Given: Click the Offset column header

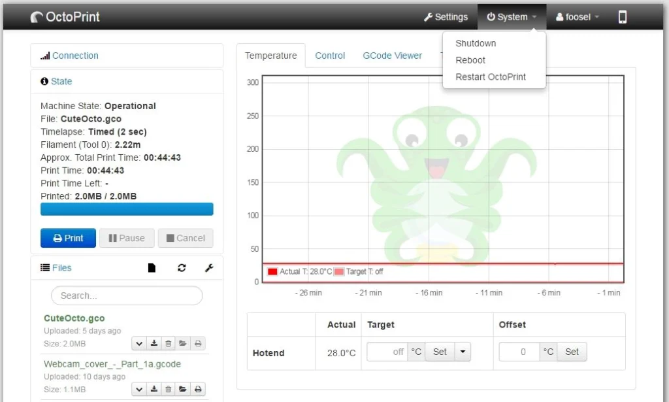Looking at the screenshot, I should [x=512, y=325].
